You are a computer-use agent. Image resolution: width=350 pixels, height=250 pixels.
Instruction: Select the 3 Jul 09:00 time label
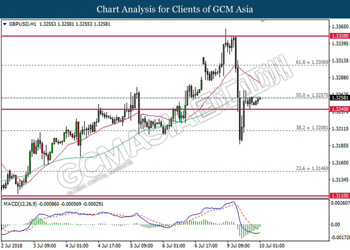click(44, 246)
